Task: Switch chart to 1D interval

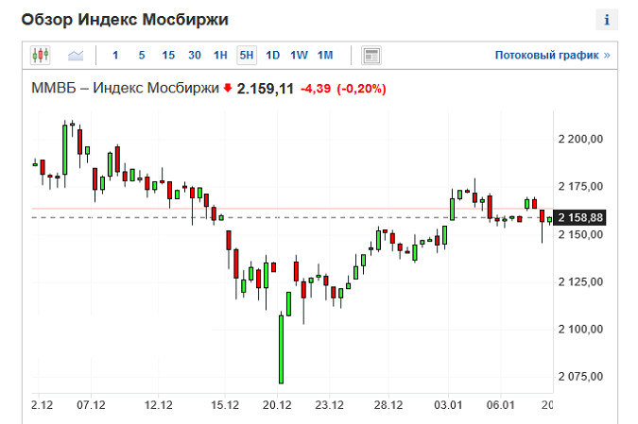Action: tap(272, 55)
